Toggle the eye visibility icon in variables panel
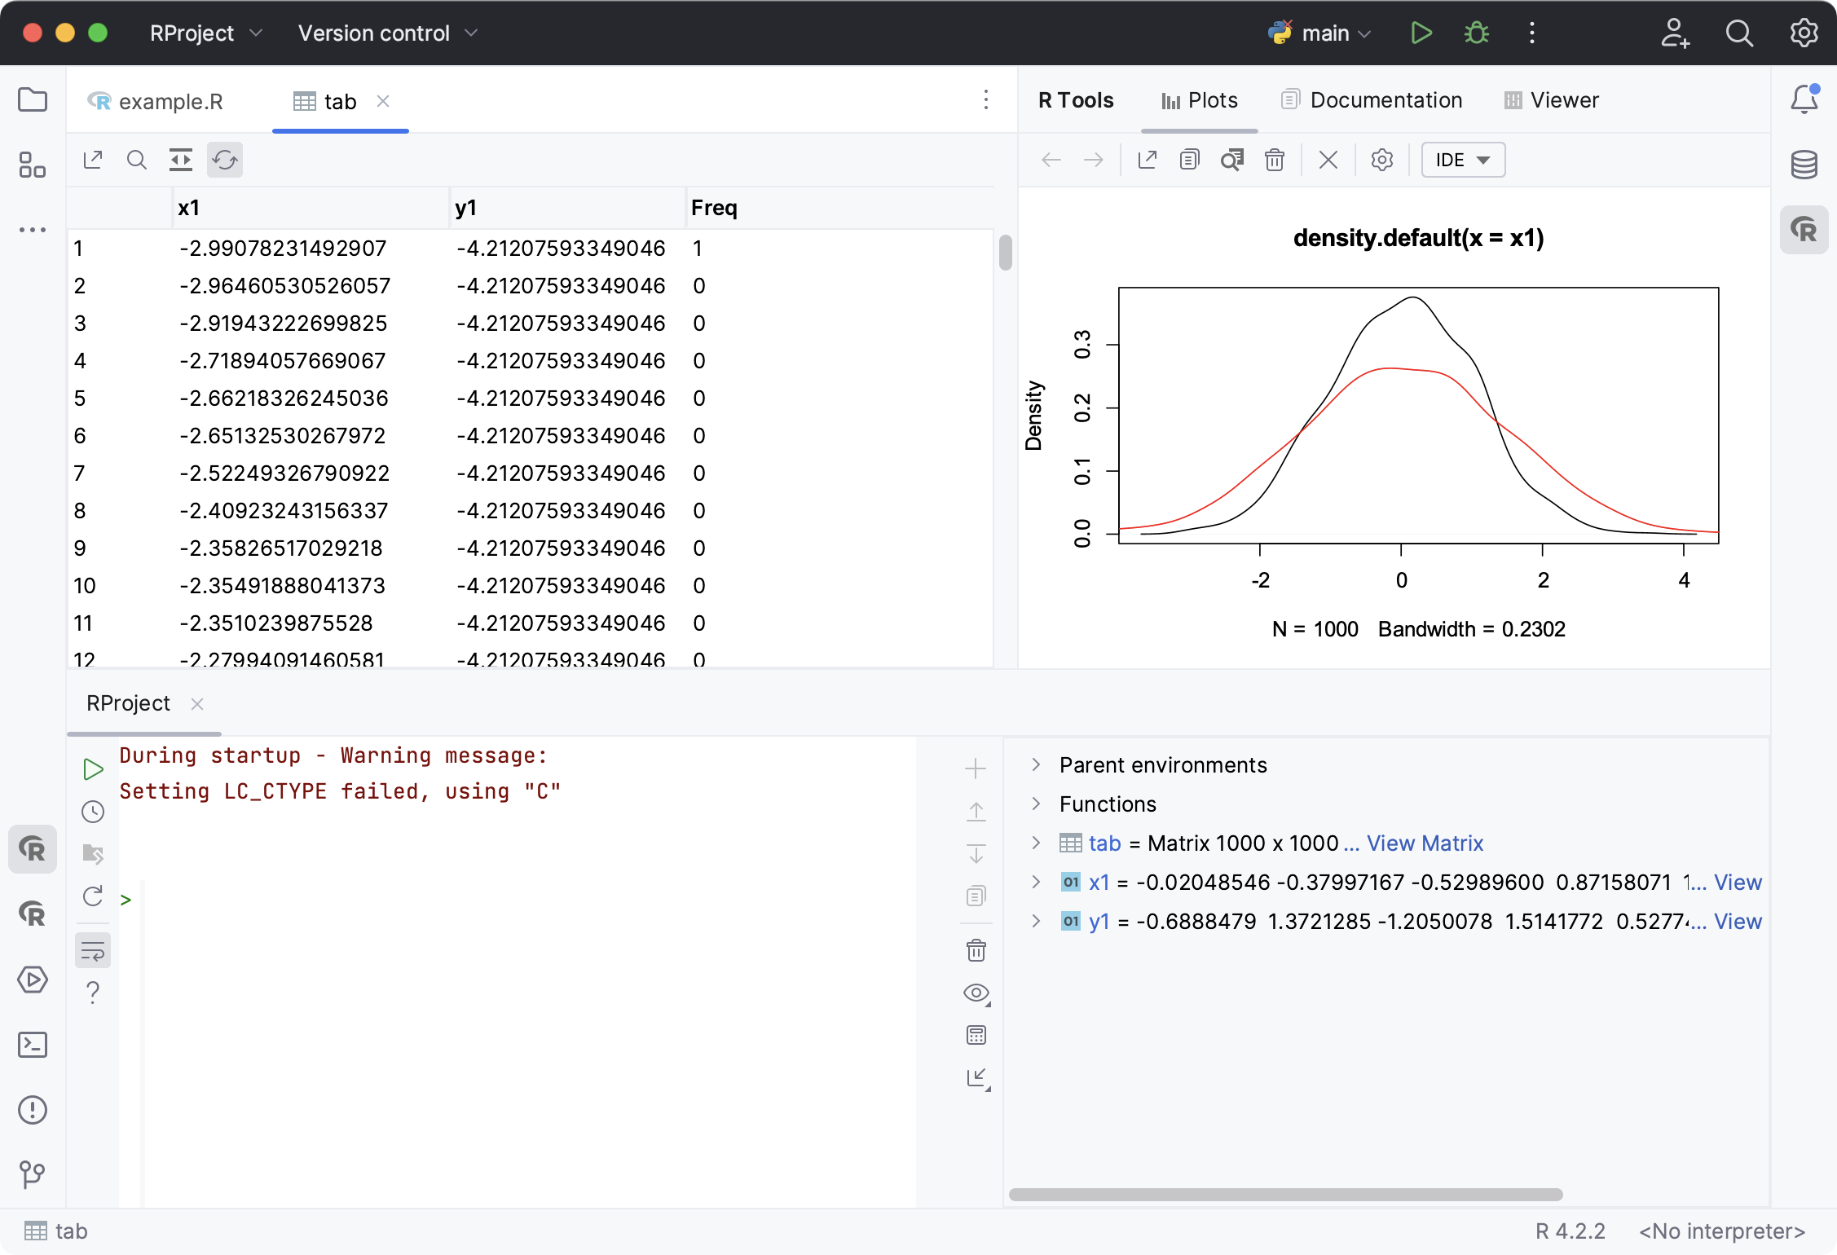1837x1255 pixels. [976, 993]
